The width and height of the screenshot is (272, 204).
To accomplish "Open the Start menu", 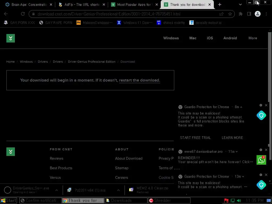I will coord(9,201).
